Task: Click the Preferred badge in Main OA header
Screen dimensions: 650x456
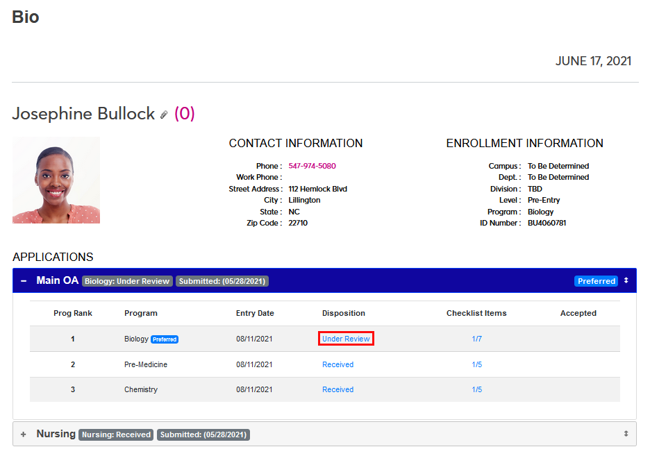Action: click(x=596, y=281)
